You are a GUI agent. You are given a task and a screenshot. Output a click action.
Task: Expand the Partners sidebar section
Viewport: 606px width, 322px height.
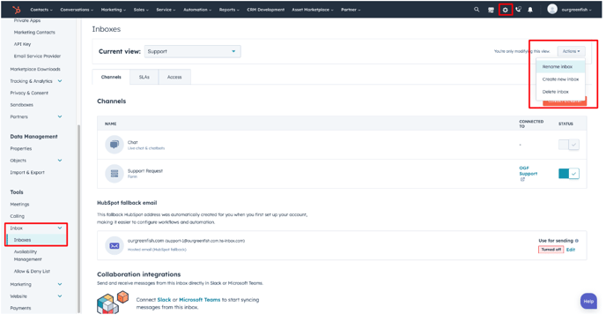(60, 116)
